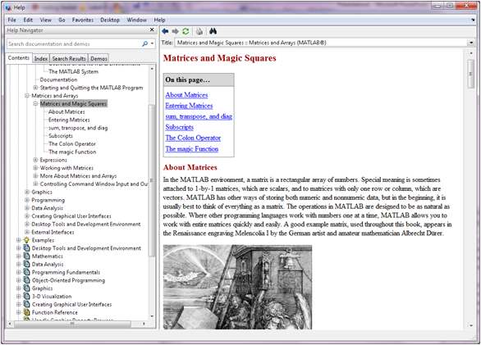Viewport: 481px width, 345px height.
Task: Print the page using the printer icon
Action: coord(199,31)
